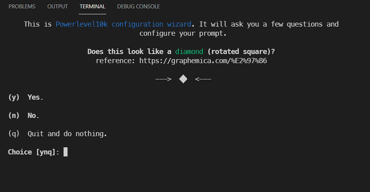Click the diamond glyph in the terminal
The height and width of the screenshot is (192, 370).
(x=183, y=78)
